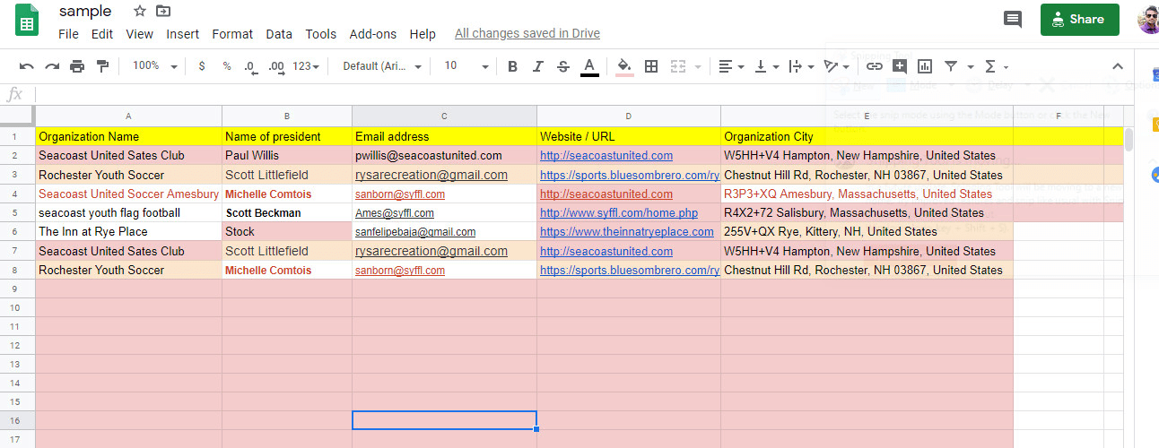Open the Add-ons menu
Viewport: 1159px width, 448px height.
[372, 34]
